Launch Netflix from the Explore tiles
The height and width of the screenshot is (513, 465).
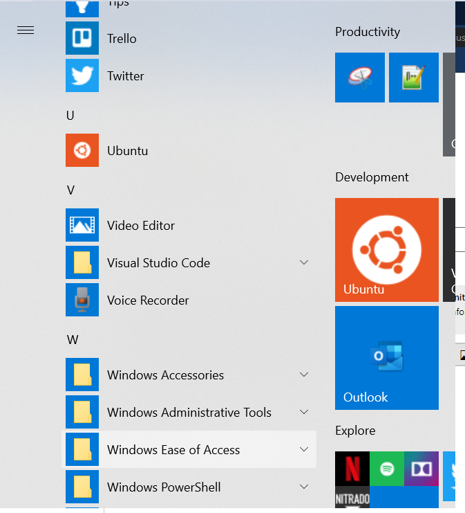(352, 469)
